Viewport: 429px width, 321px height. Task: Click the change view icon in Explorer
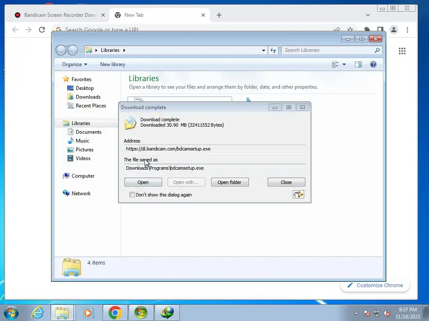tap(335, 64)
